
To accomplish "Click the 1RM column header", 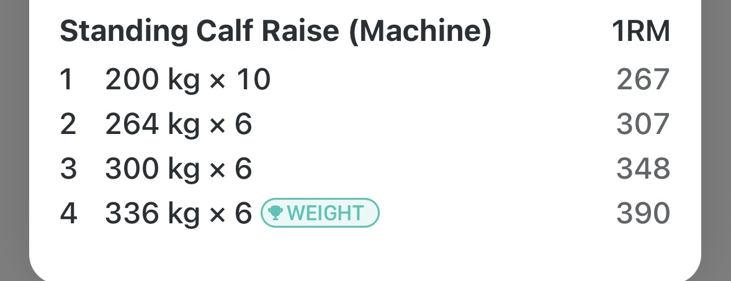I will (x=640, y=32).
